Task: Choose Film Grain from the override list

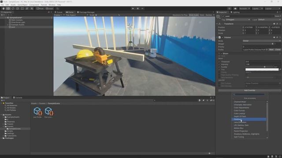Action: pyautogui.click(x=249, y=119)
